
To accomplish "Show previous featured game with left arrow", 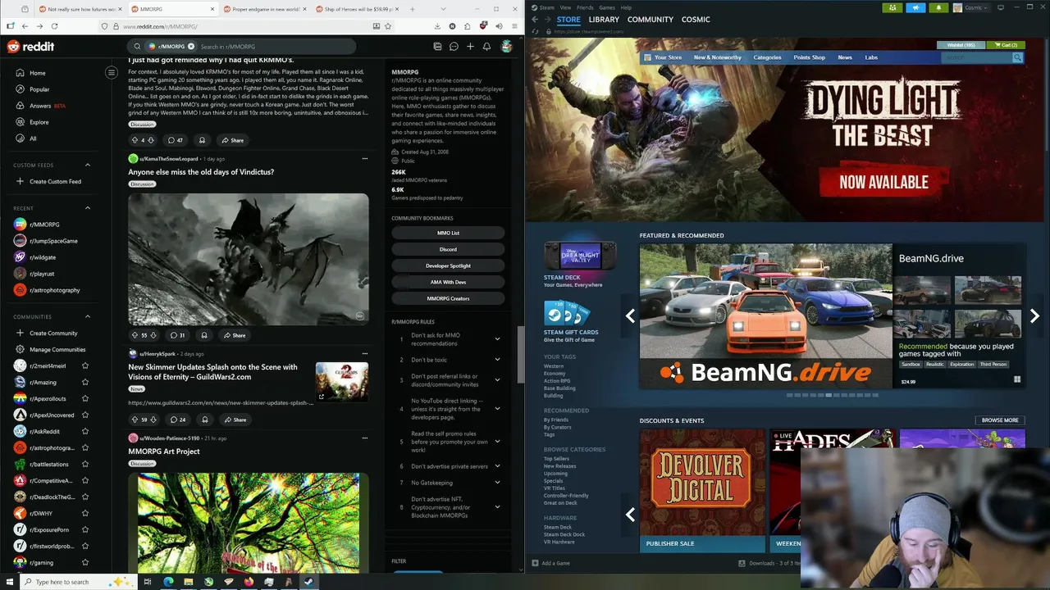I will pos(630,315).
